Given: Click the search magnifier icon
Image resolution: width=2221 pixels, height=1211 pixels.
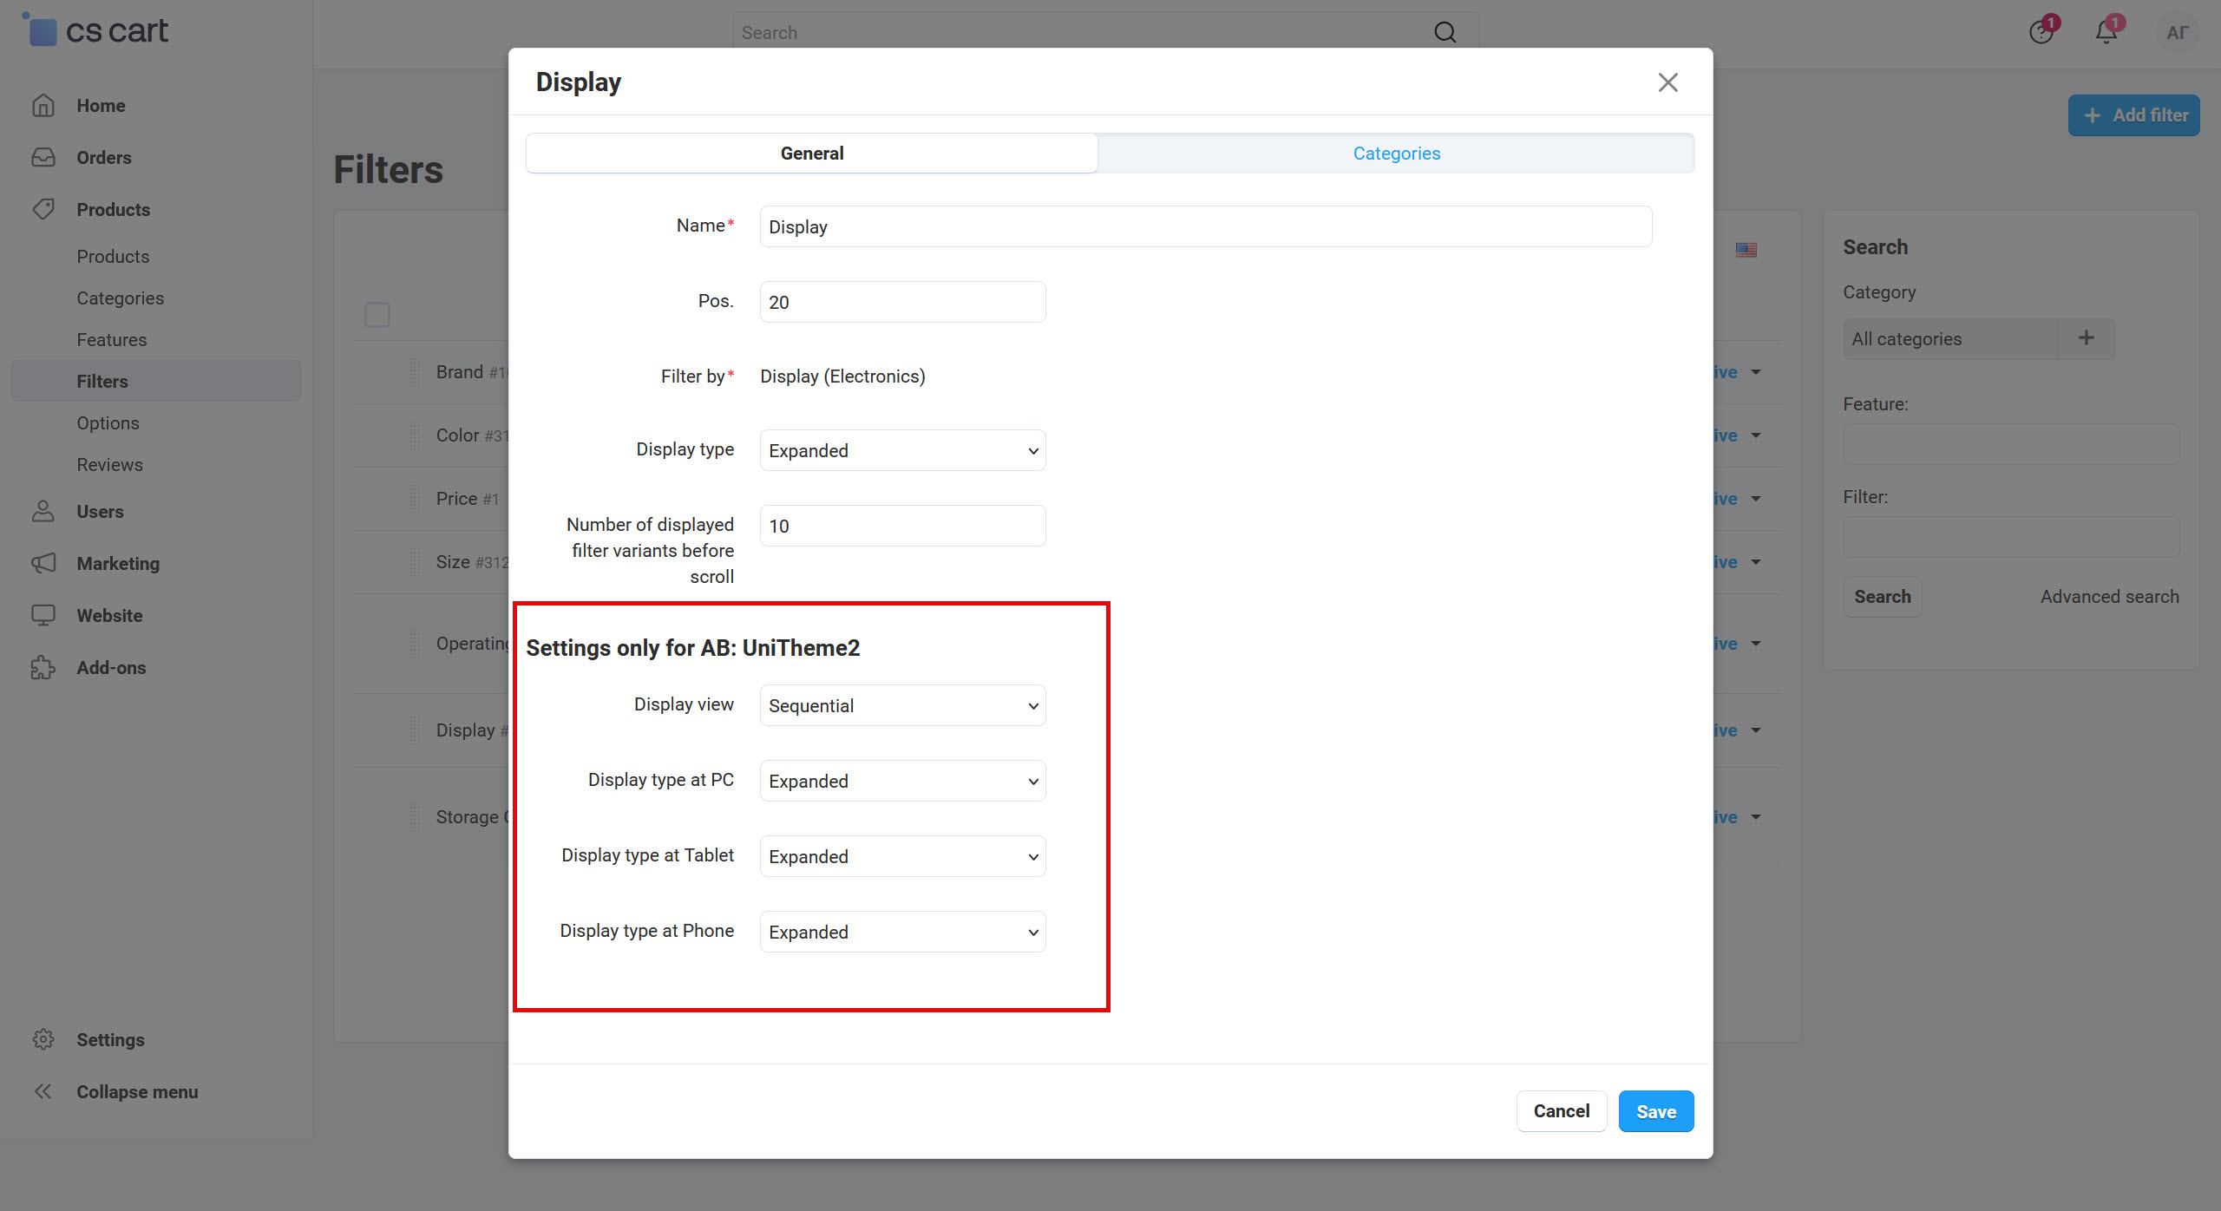Looking at the screenshot, I should (x=1445, y=33).
